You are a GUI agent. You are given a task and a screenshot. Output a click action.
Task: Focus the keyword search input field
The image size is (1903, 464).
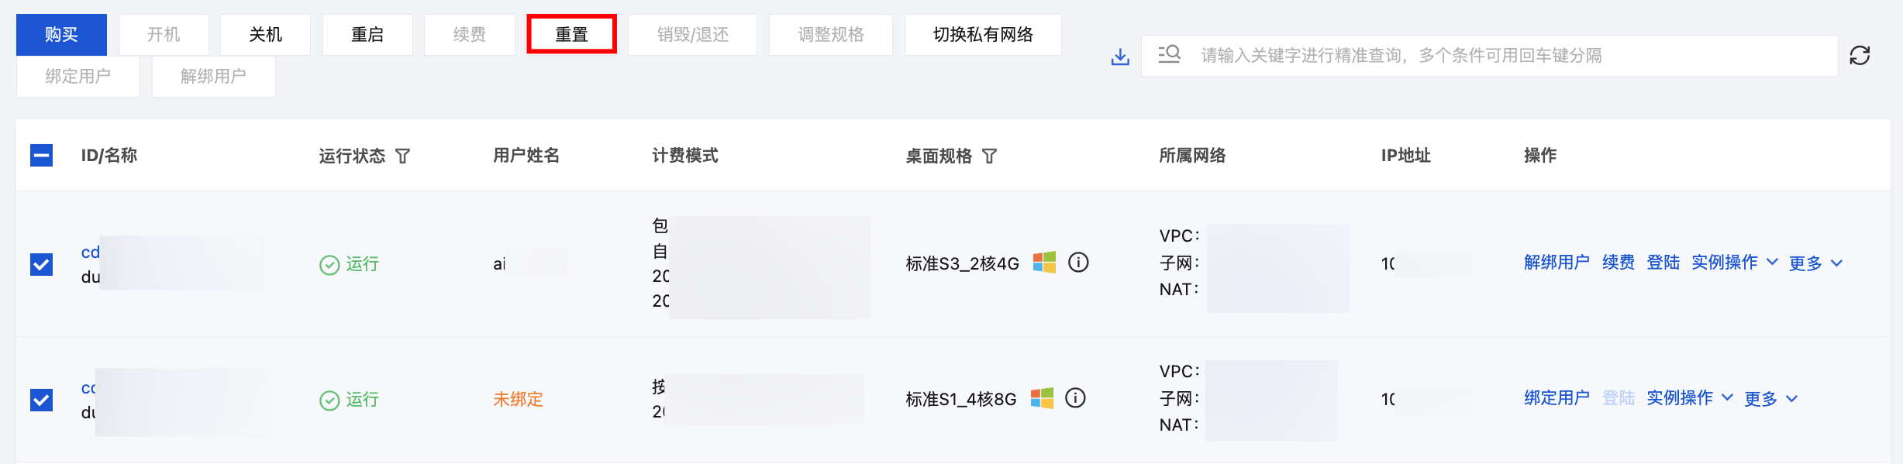(x=1489, y=56)
